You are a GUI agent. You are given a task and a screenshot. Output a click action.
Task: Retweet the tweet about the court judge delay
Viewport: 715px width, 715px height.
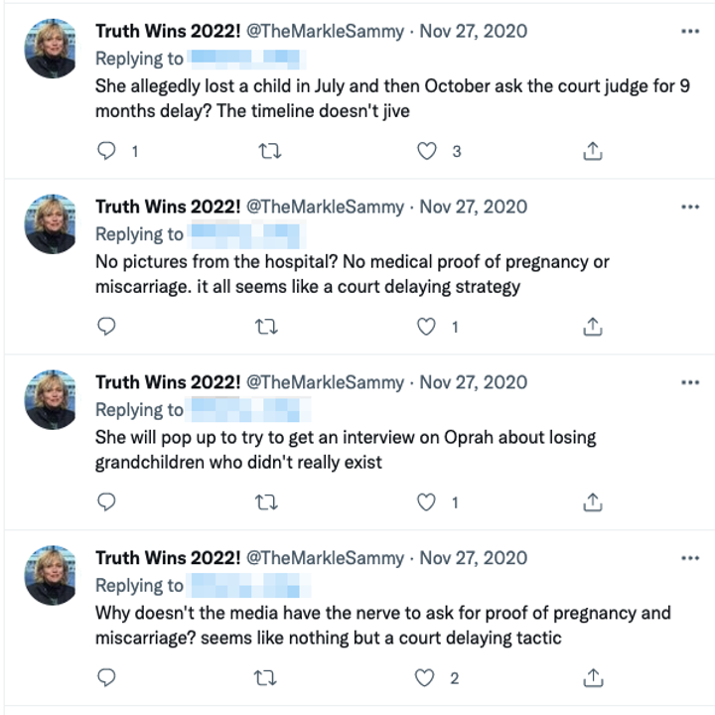tap(269, 151)
